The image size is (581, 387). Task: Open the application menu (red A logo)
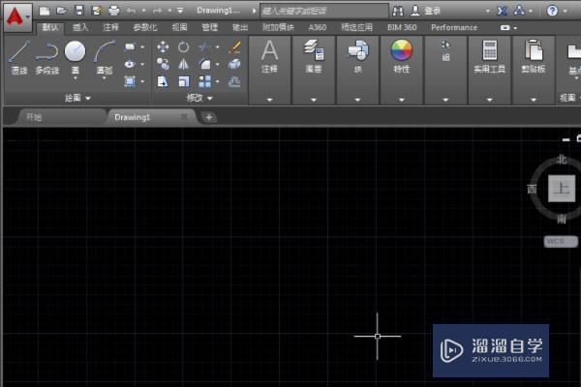(x=17, y=17)
